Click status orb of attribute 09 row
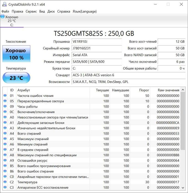Screen dimensions: 188x193 click(5, 106)
